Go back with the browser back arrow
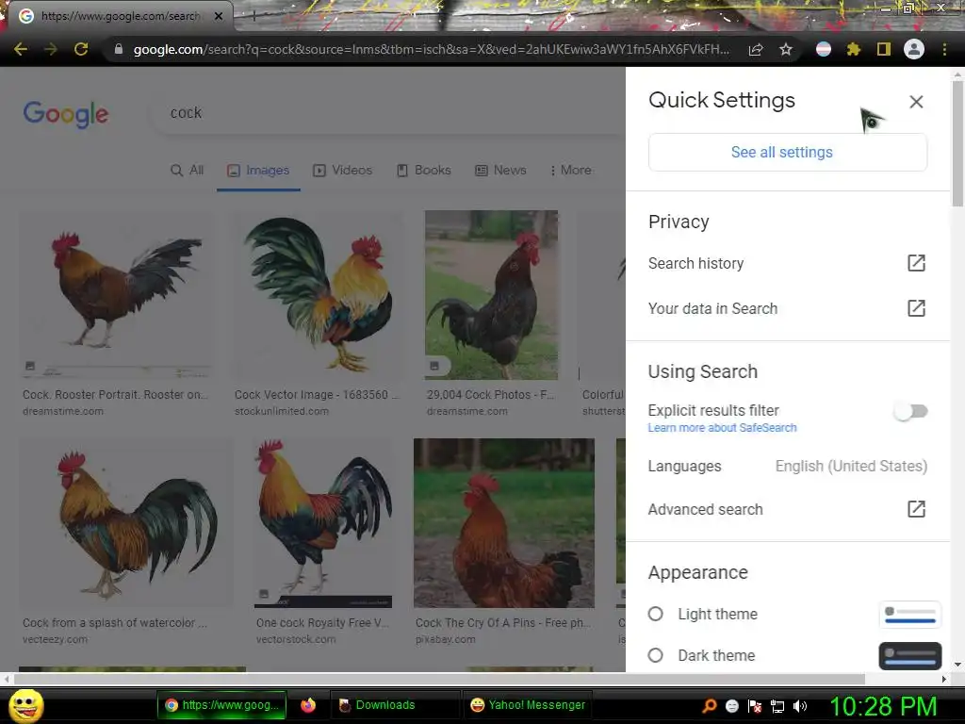Viewport: 965px width, 724px height. pyautogui.click(x=21, y=49)
